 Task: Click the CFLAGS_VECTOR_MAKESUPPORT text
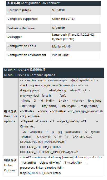(x=43, y=142)
